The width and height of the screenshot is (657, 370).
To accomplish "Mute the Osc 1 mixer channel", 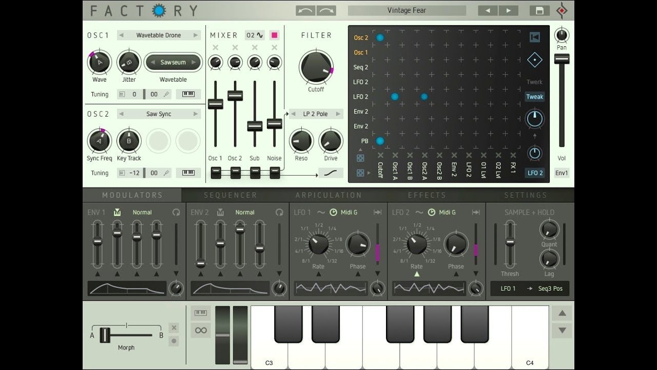I will 216,48.
